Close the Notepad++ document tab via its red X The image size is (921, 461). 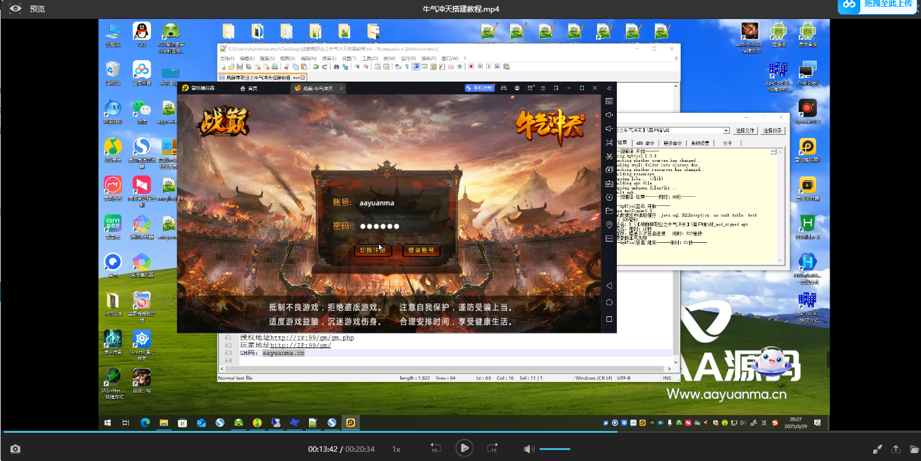click(x=302, y=78)
